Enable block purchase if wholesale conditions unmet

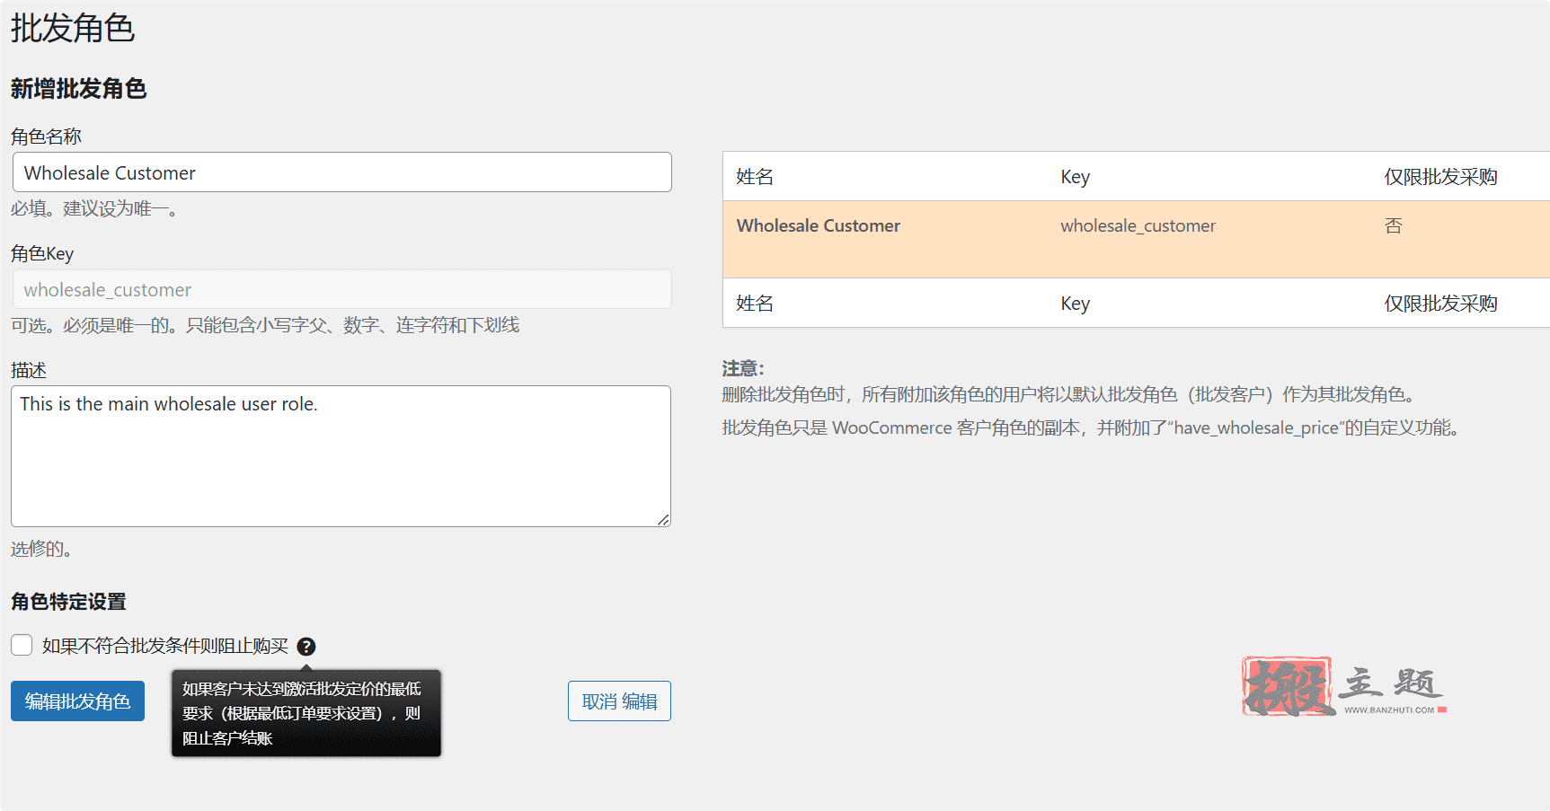[x=22, y=645]
